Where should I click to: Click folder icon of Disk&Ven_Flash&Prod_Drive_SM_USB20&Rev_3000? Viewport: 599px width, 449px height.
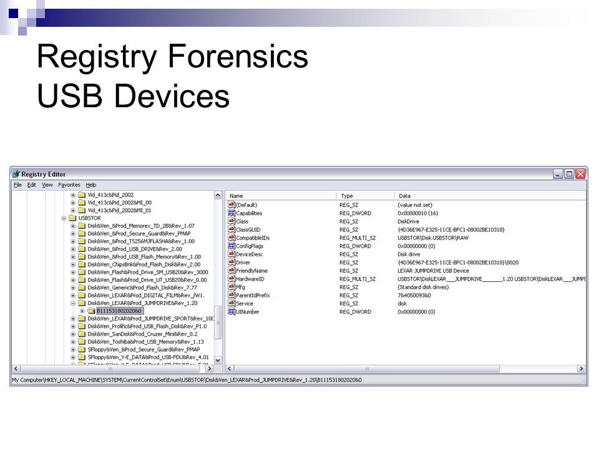[82, 273]
